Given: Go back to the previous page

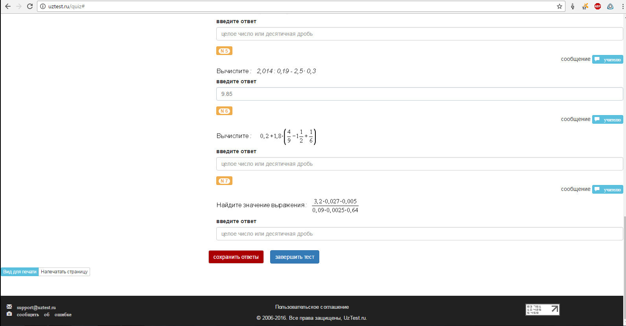Looking at the screenshot, I should coord(8,6).
